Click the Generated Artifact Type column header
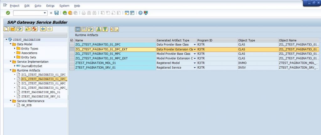Screen dimensions: 321x135 pyautogui.click(x=176, y=40)
